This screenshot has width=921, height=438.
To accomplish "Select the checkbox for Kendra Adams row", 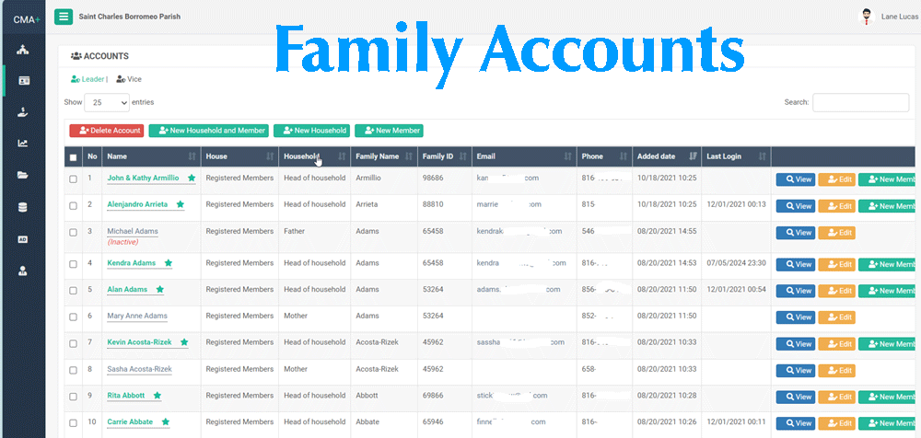I will [x=74, y=264].
